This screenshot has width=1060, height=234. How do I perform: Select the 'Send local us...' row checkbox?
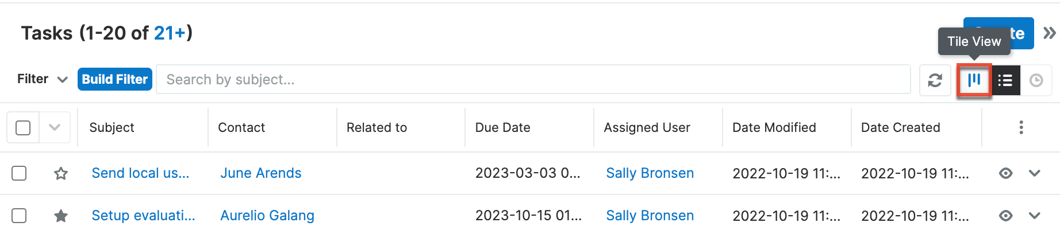(x=19, y=173)
